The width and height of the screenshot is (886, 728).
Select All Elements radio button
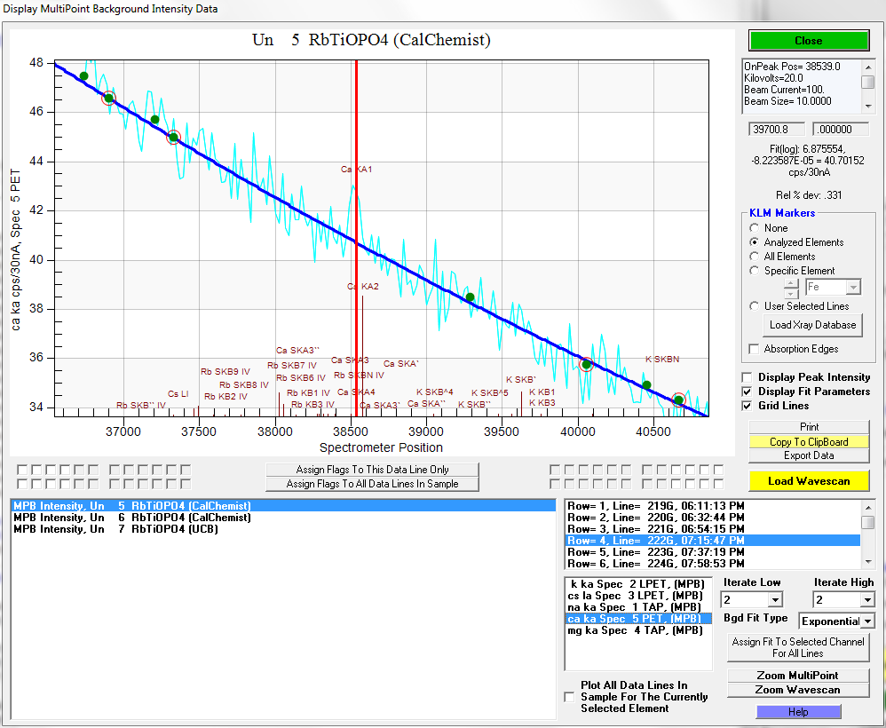tap(755, 257)
